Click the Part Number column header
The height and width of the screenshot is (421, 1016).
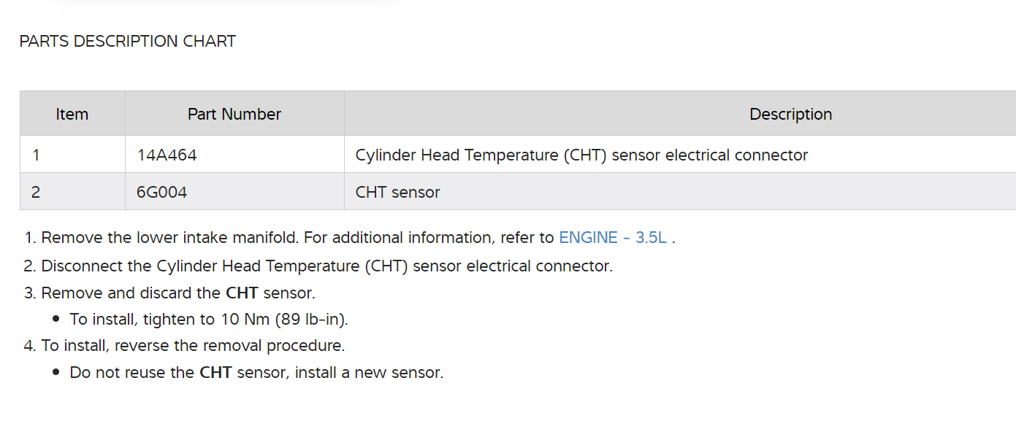(234, 115)
